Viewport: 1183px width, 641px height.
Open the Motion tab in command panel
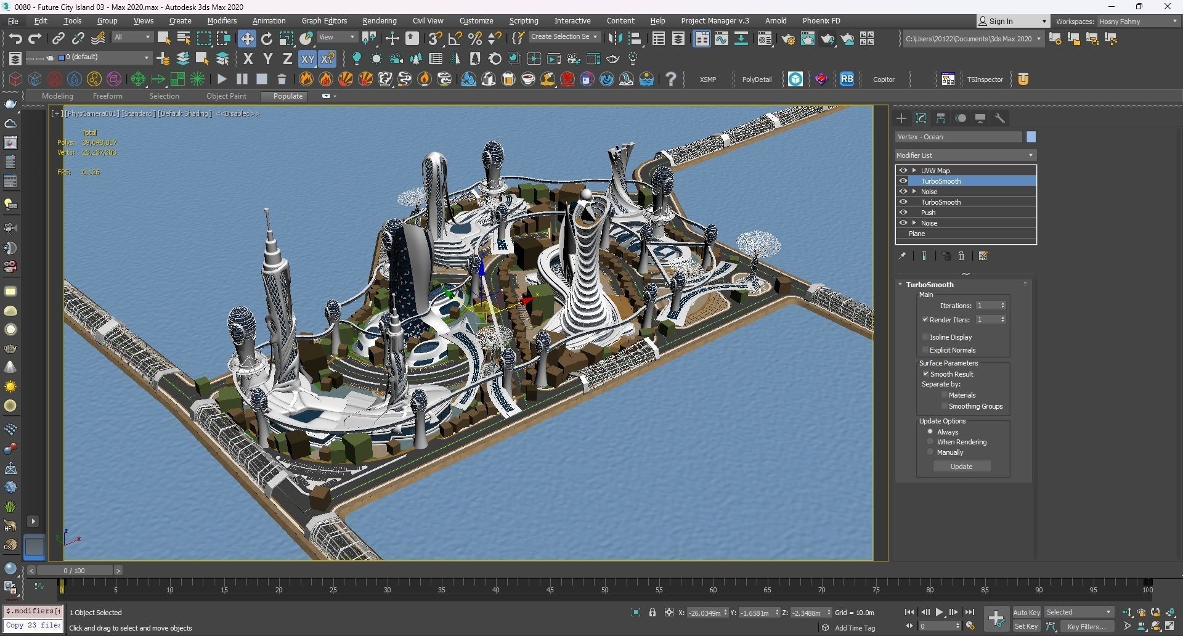[961, 118]
